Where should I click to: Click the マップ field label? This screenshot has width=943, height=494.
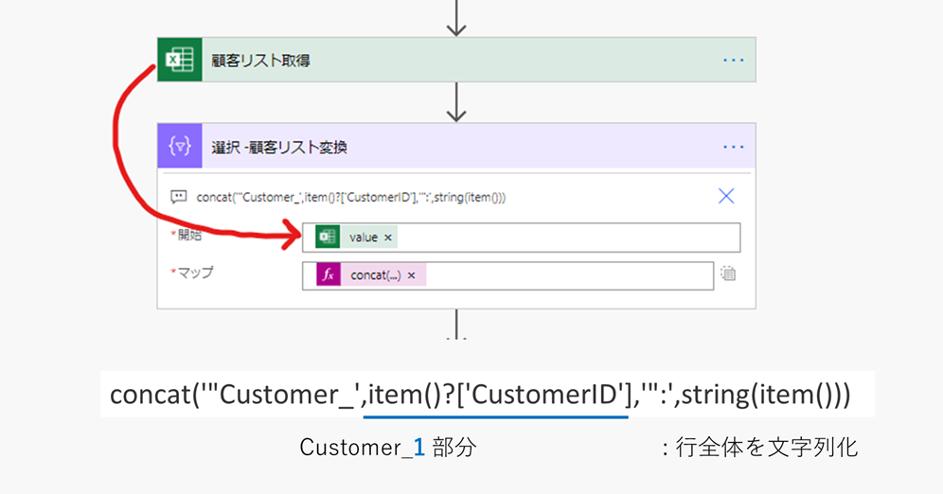[x=192, y=273]
